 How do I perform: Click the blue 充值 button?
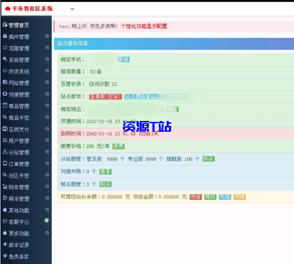pyautogui.click(x=225, y=197)
